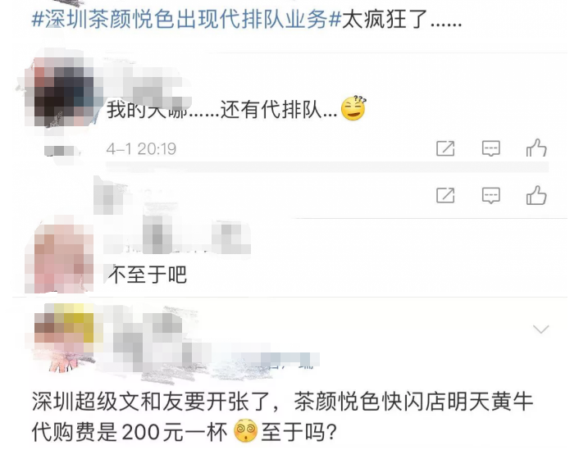The image size is (588, 450).
Task: Tap the repost icon above 不至于吧 comment
Action: click(445, 196)
